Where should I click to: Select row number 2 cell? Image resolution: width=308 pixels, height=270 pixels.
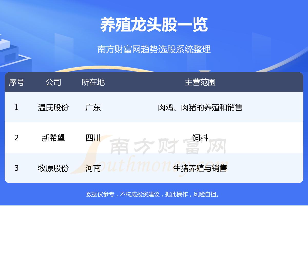pos(16,138)
